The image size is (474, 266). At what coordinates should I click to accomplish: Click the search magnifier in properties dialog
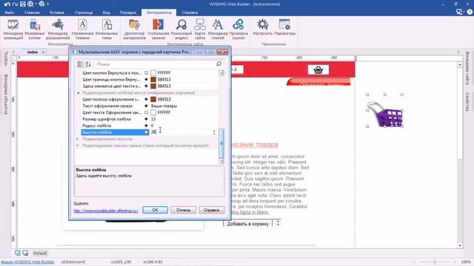pyautogui.click(x=219, y=64)
